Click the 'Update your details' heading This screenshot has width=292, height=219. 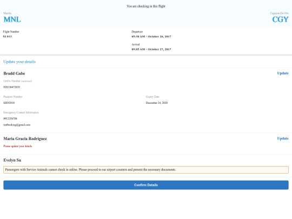[x=19, y=62]
